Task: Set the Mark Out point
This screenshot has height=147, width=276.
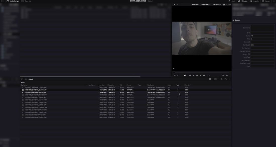Action: pos(227,76)
